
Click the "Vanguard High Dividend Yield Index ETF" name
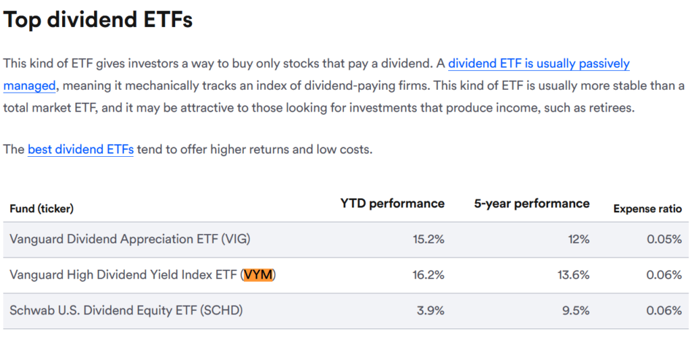pos(122,275)
